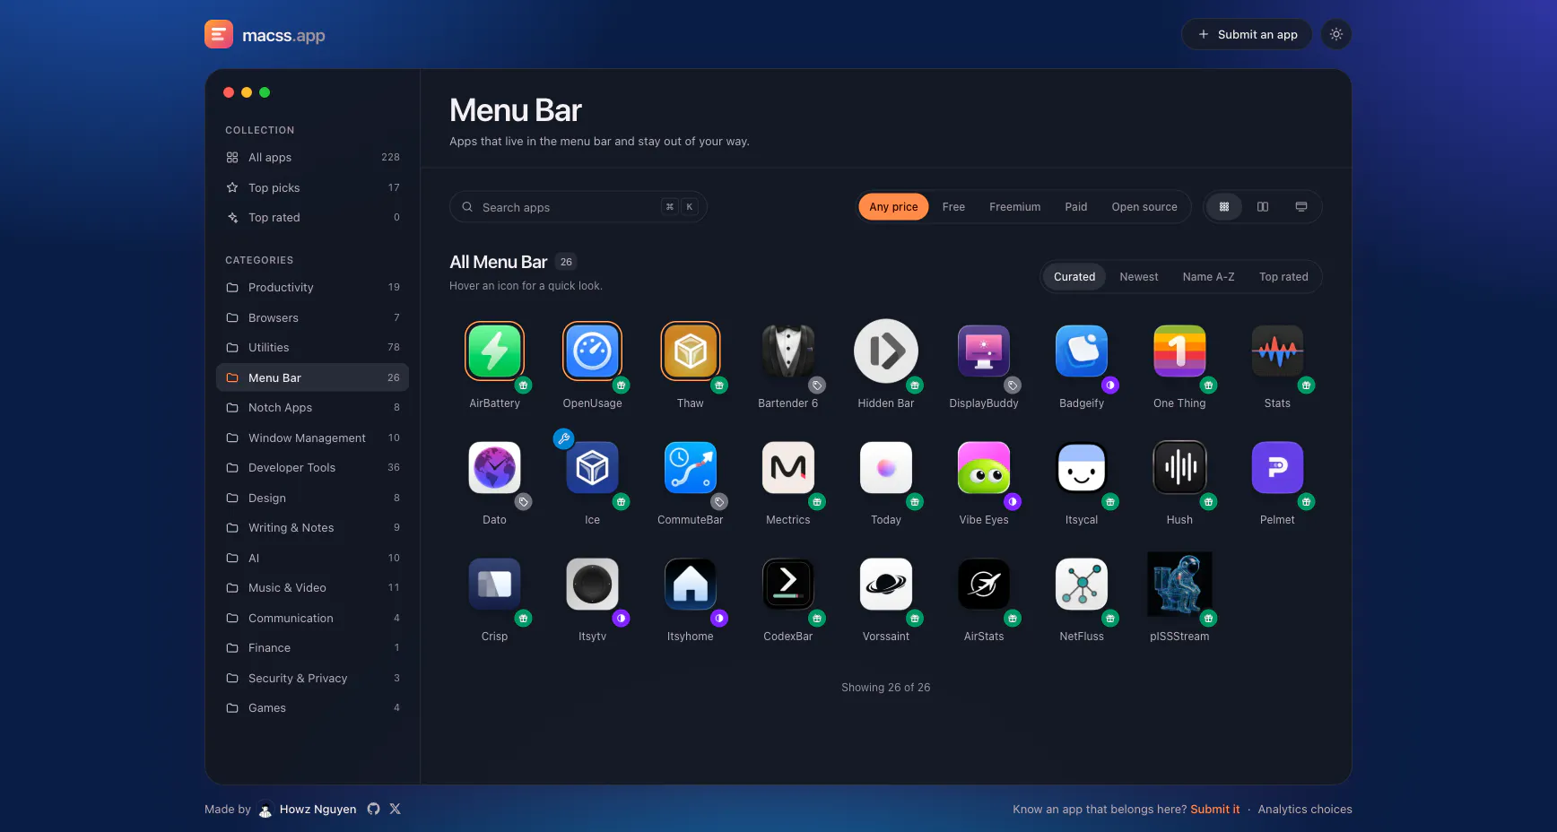Toggle light/dark theme sun icon
The image size is (1557, 832).
tap(1335, 34)
